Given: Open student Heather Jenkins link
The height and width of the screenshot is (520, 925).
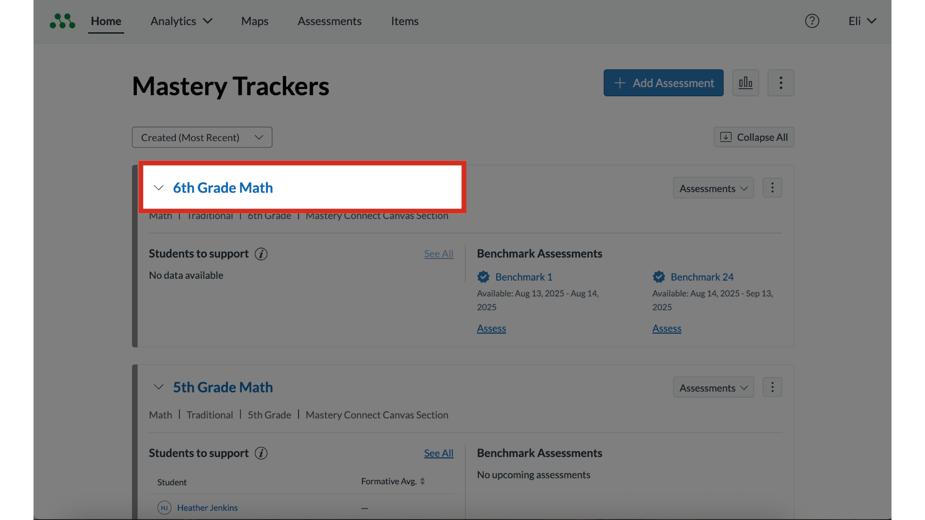Looking at the screenshot, I should (207, 507).
